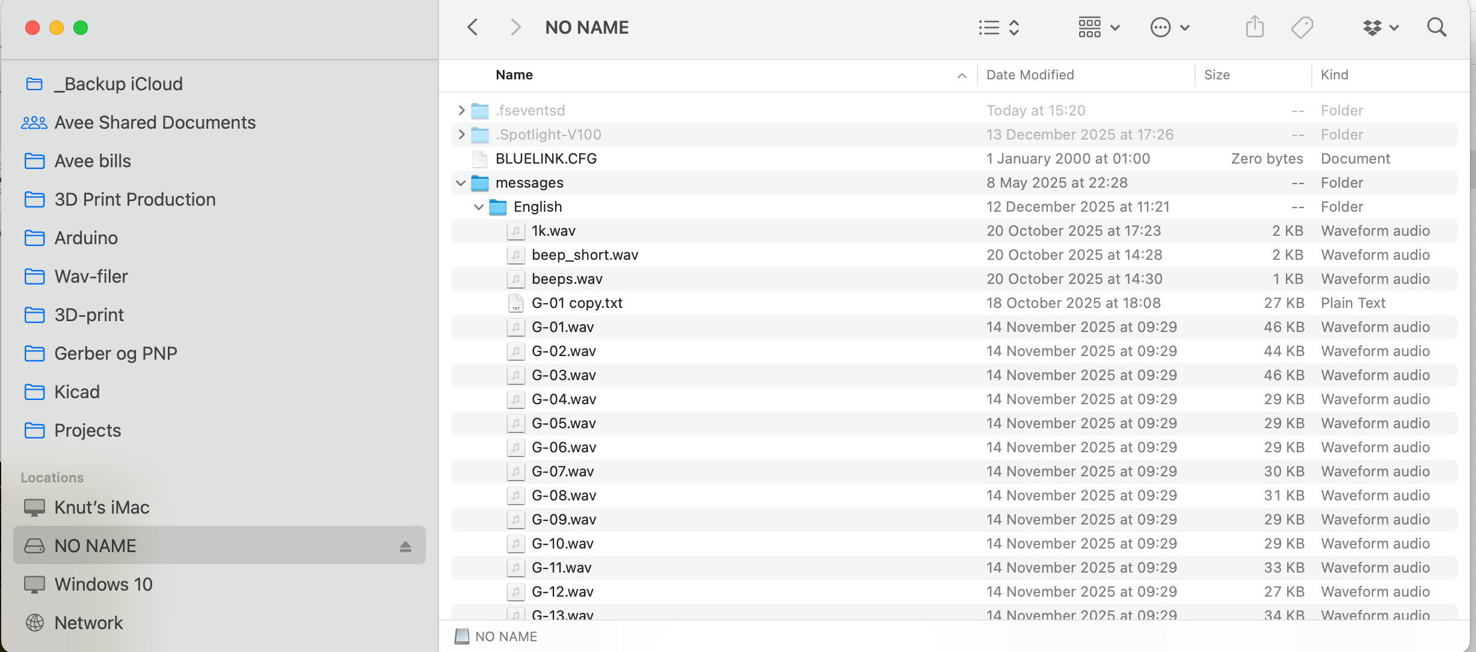
Task: Open the Dropbox toolbar menu
Action: pyautogui.click(x=1380, y=27)
